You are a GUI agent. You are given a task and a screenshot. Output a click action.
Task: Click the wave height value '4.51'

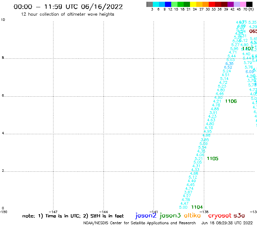(226, 75)
